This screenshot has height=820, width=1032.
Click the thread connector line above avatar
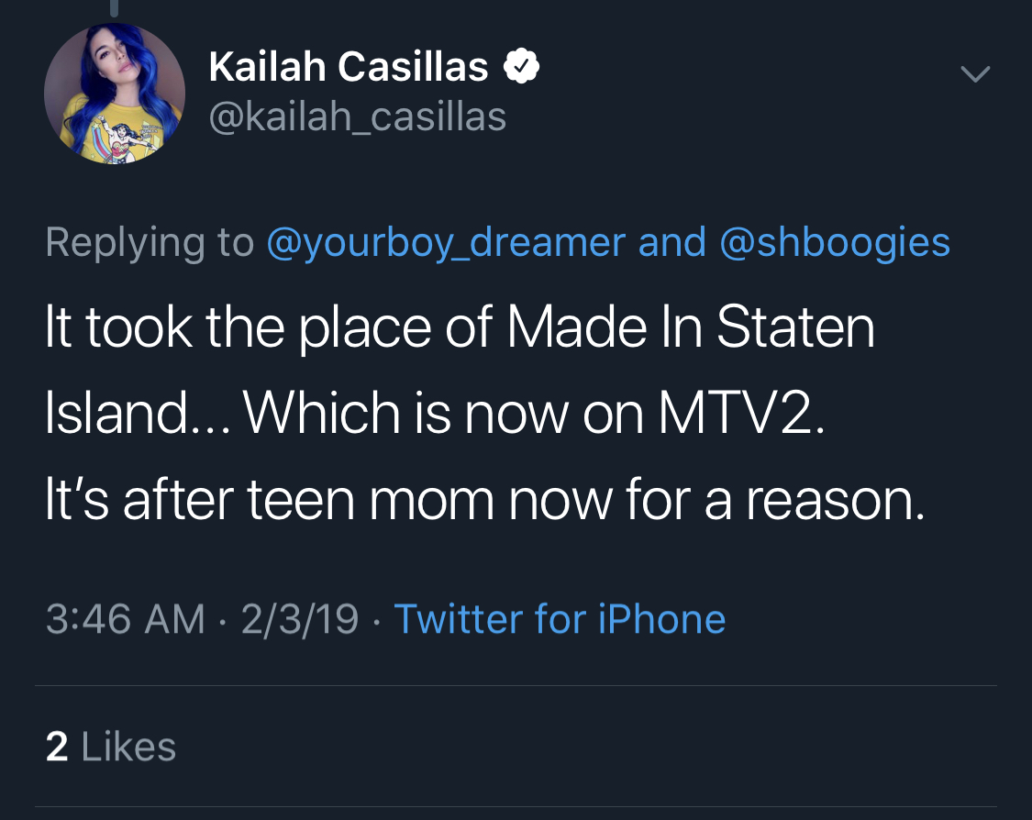[115, 8]
